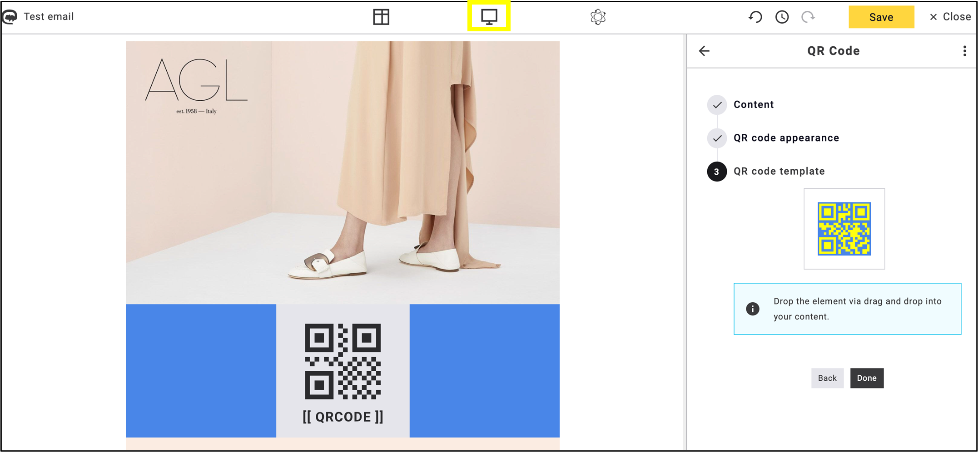The width and height of the screenshot is (978, 452).
Task: Open the atom-shaped AI assistant icon
Action: [598, 17]
